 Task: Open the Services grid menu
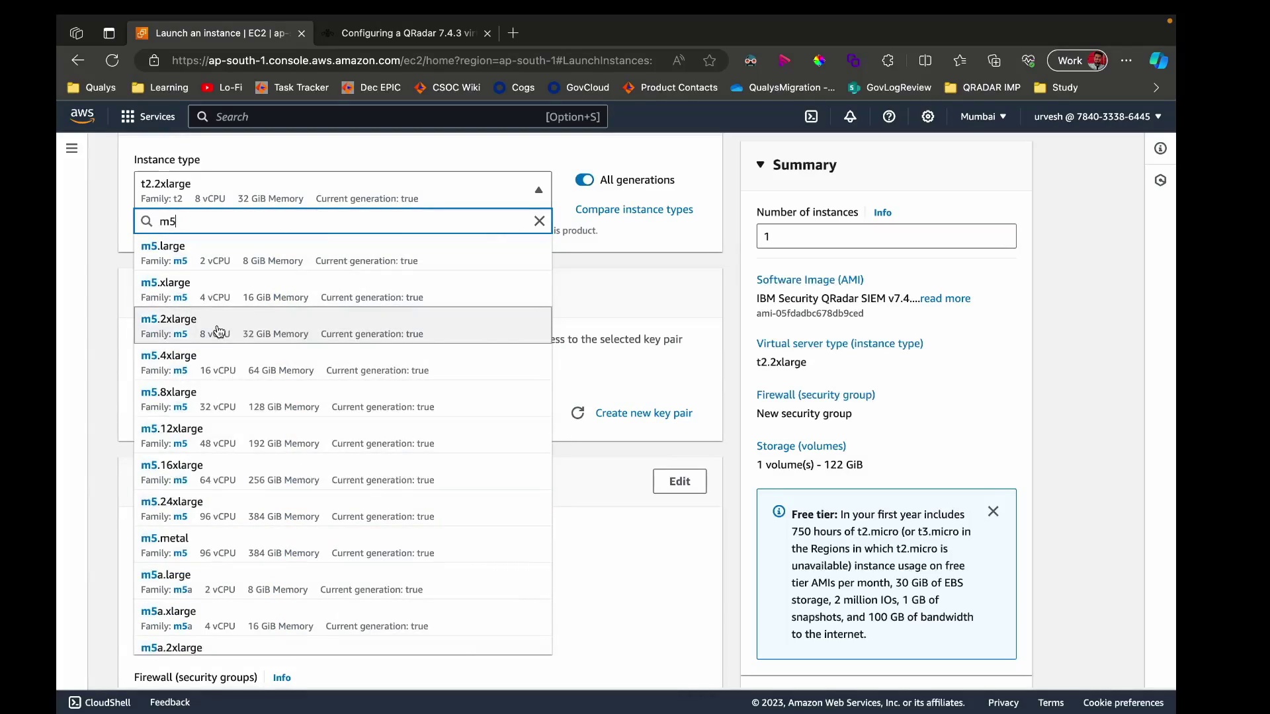[x=148, y=116]
